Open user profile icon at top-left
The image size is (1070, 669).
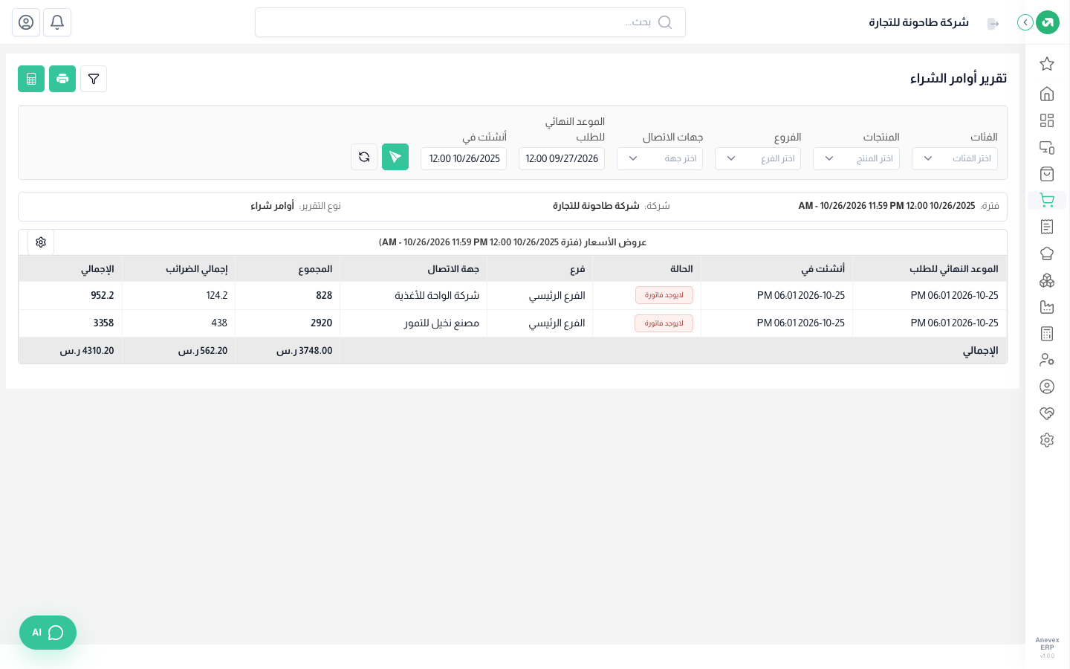click(26, 22)
